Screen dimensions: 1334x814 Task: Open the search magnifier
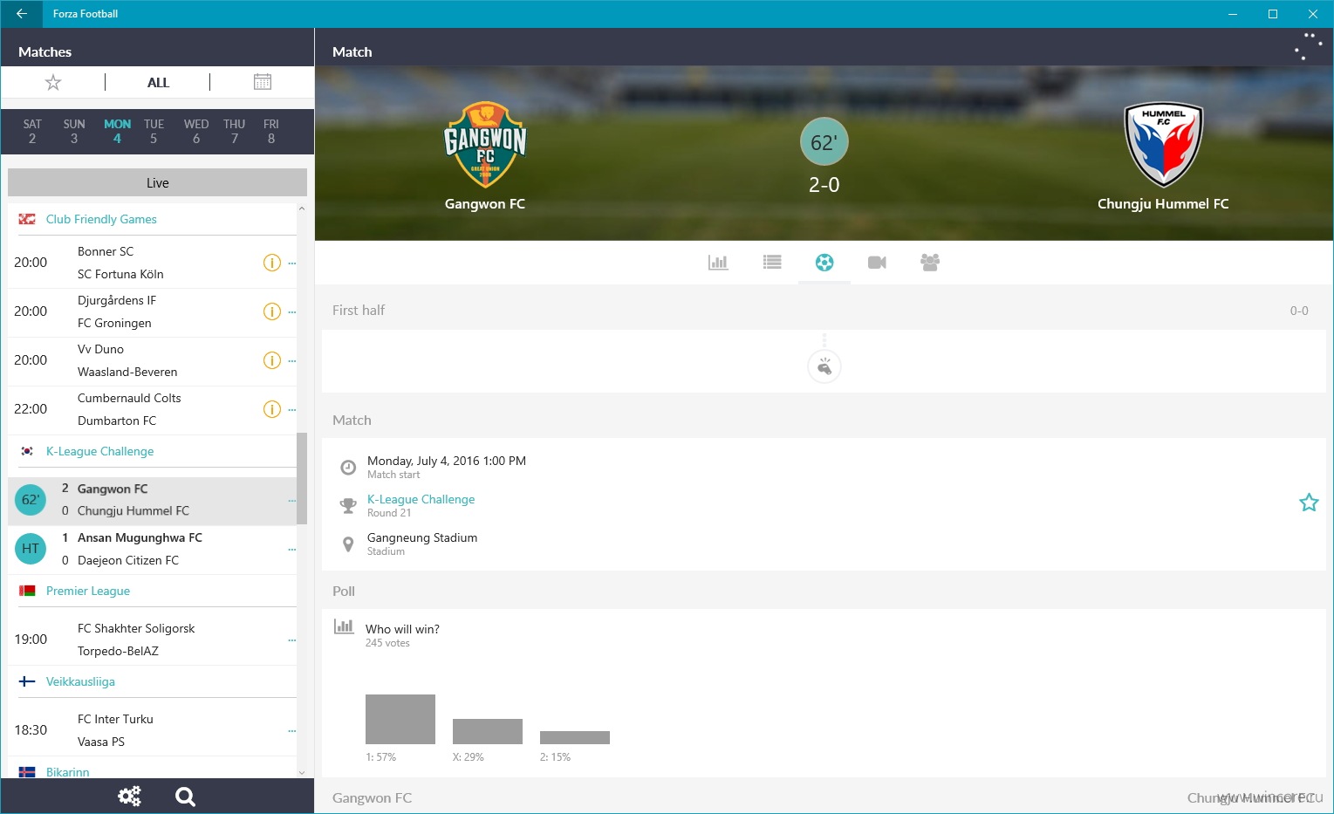click(x=185, y=796)
